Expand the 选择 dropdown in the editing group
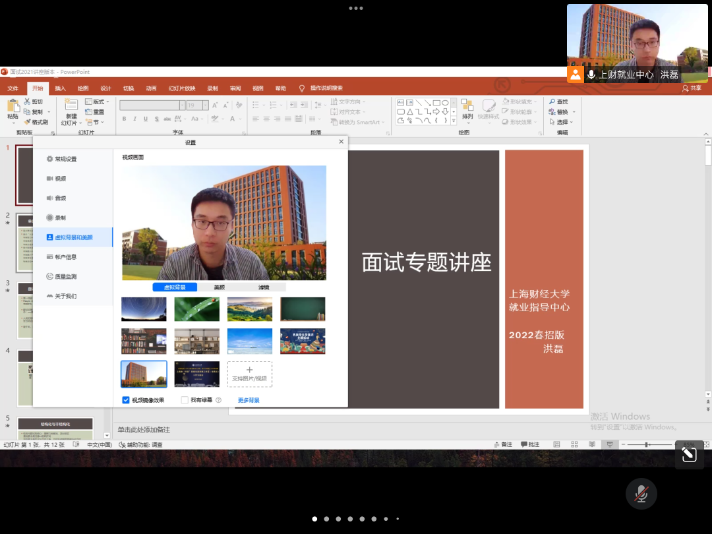 (571, 122)
